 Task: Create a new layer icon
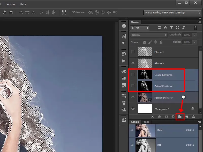pyautogui.click(x=187, y=117)
